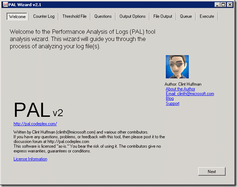Click the PAL Wizard title bar icon
Viewport: 237px width, 187px height.
[5, 5]
